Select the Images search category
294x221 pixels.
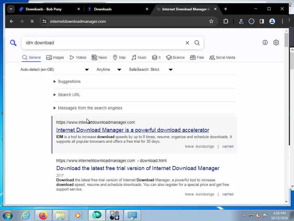point(55,58)
